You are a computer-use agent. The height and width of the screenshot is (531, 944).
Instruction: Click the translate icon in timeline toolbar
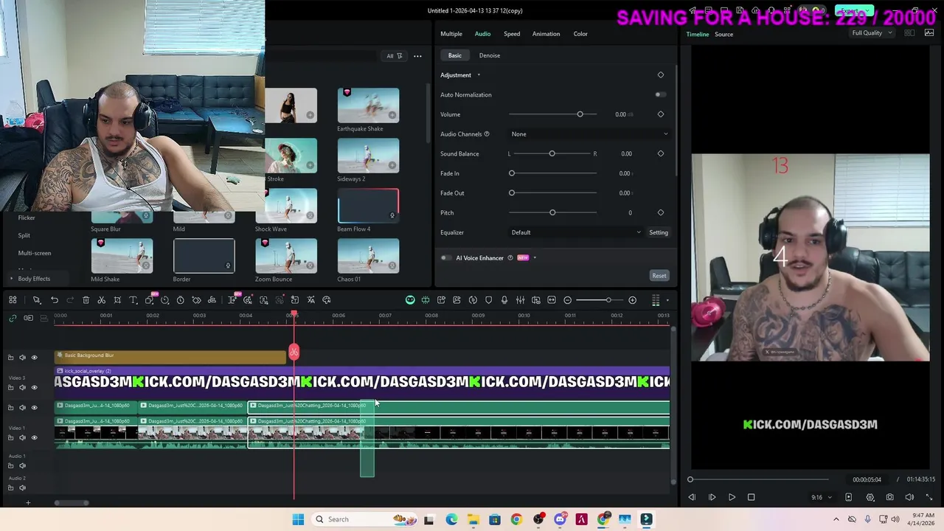click(311, 300)
